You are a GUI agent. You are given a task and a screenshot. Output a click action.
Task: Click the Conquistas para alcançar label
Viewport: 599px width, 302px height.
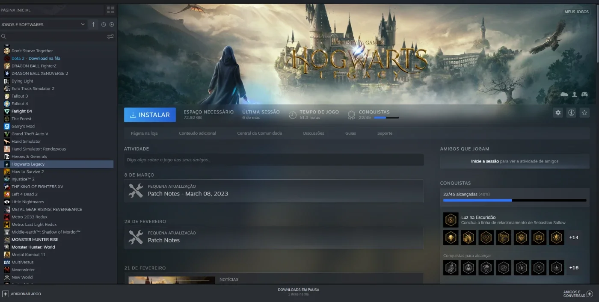pyautogui.click(x=467, y=256)
